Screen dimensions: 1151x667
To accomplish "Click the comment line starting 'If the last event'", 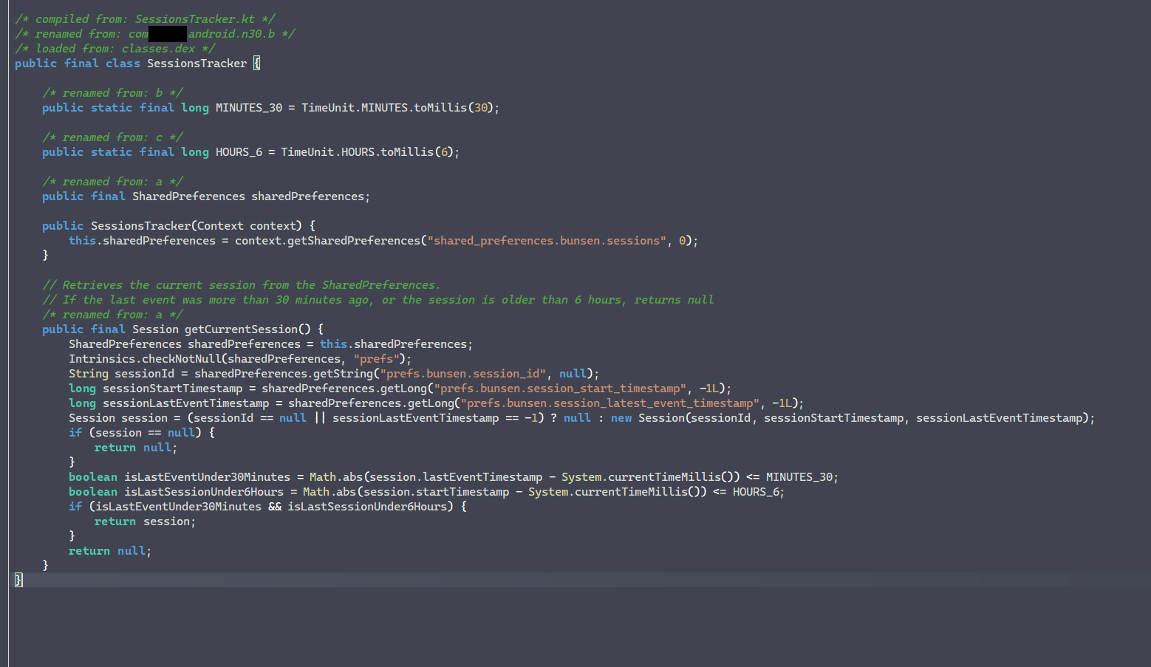I will (x=378, y=300).
